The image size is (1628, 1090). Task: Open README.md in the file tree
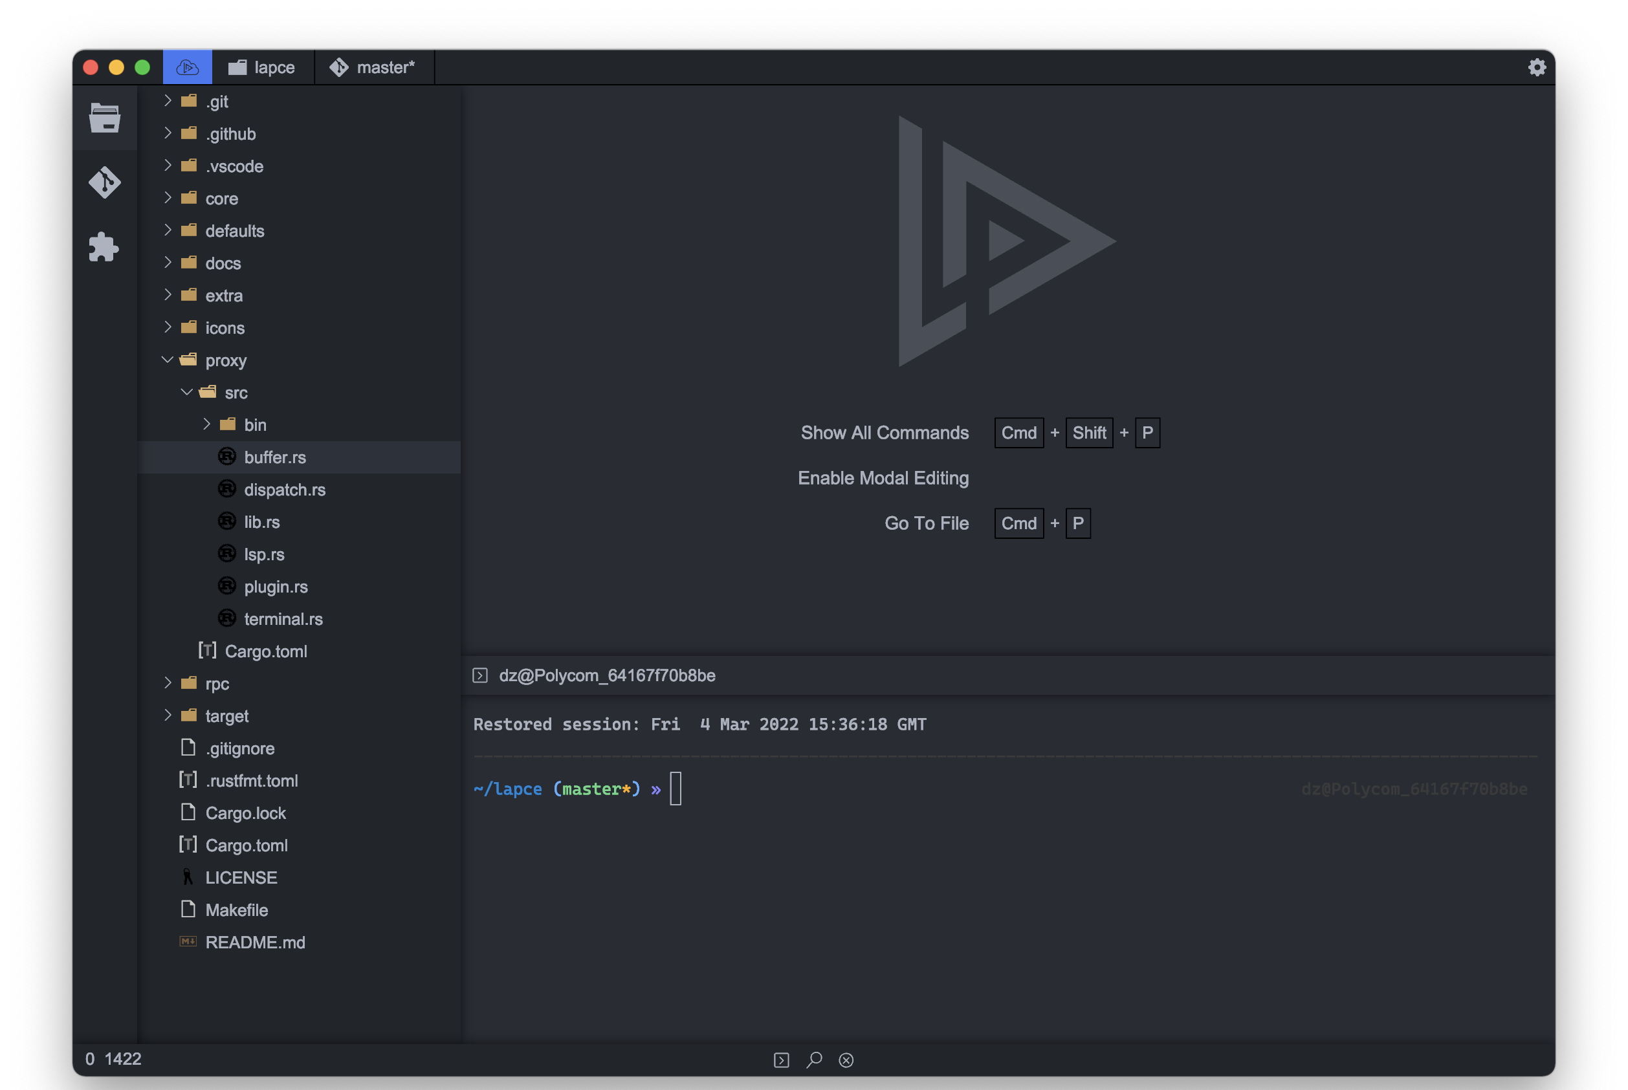tap(300, 942)
